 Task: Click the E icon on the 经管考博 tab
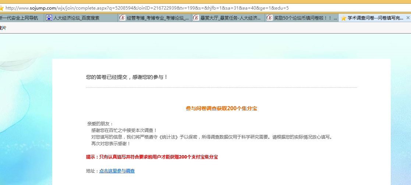pos(122,18)
